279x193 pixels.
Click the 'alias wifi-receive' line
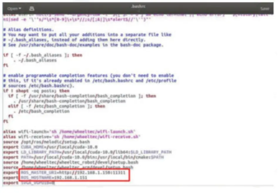click(x=72, y=137)
